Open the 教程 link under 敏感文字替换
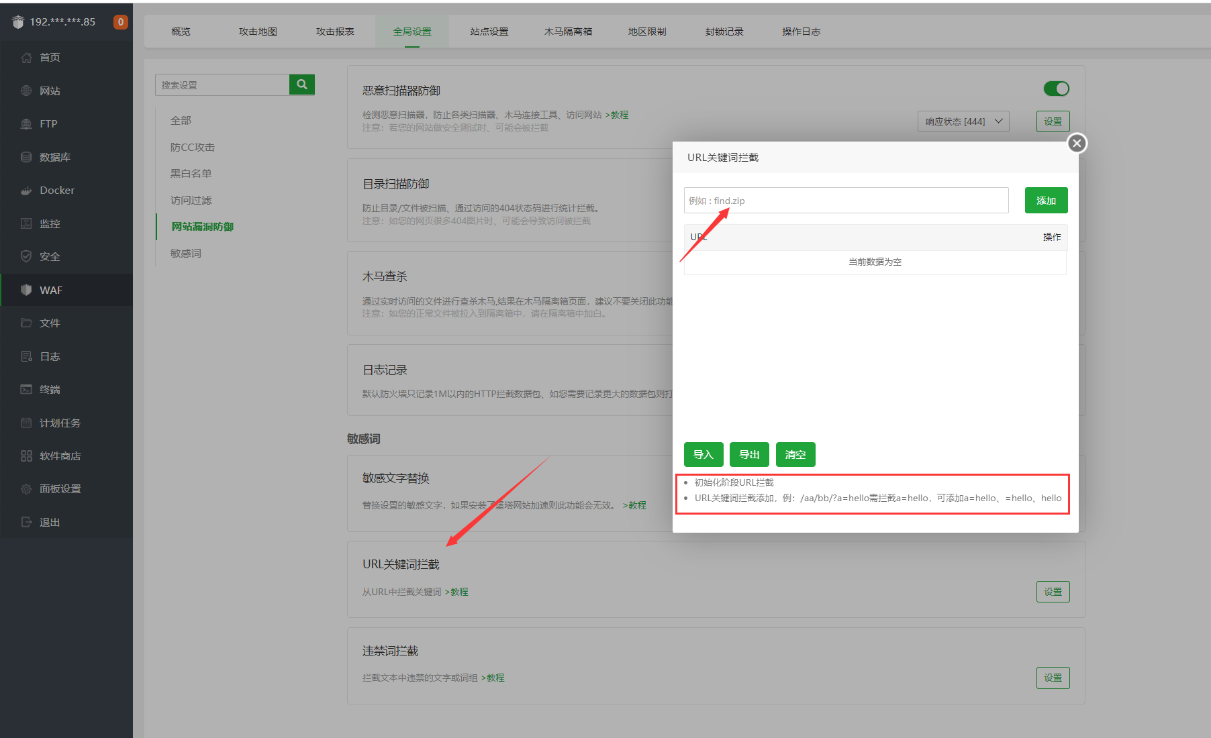 click(x=634, y=505)
